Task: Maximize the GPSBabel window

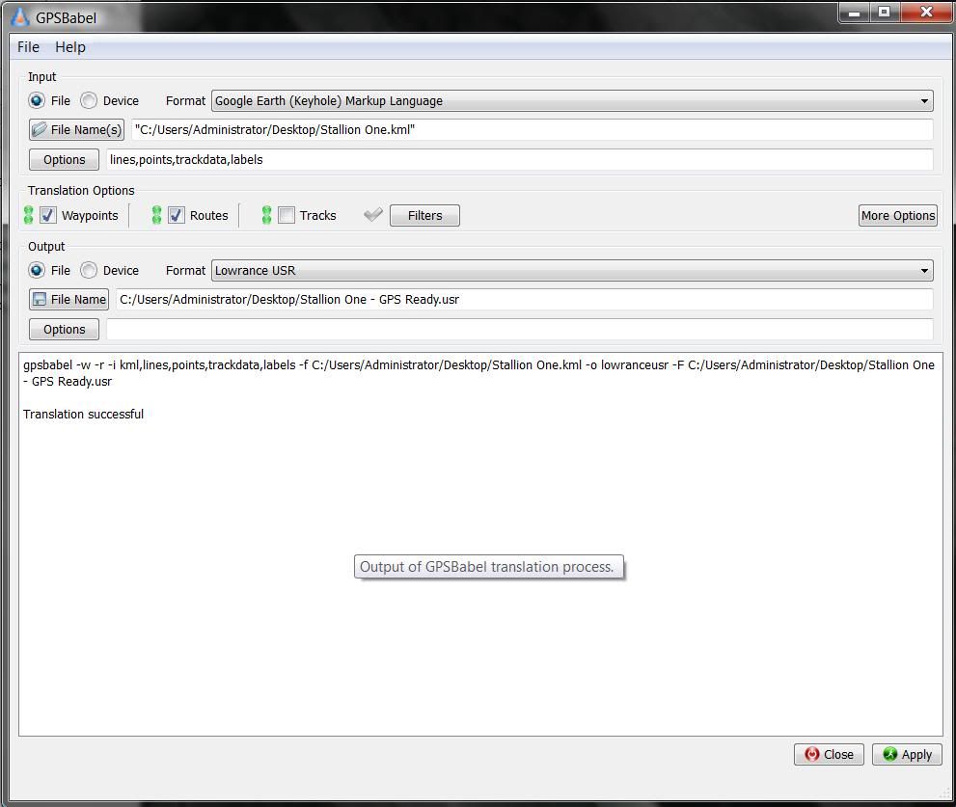Action: [884, 12]
